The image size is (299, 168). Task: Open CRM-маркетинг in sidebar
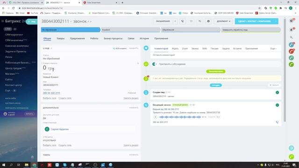[14, 35]
